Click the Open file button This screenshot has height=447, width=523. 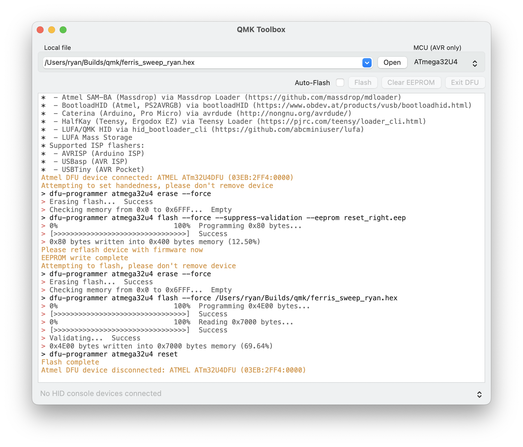point(392,62)
